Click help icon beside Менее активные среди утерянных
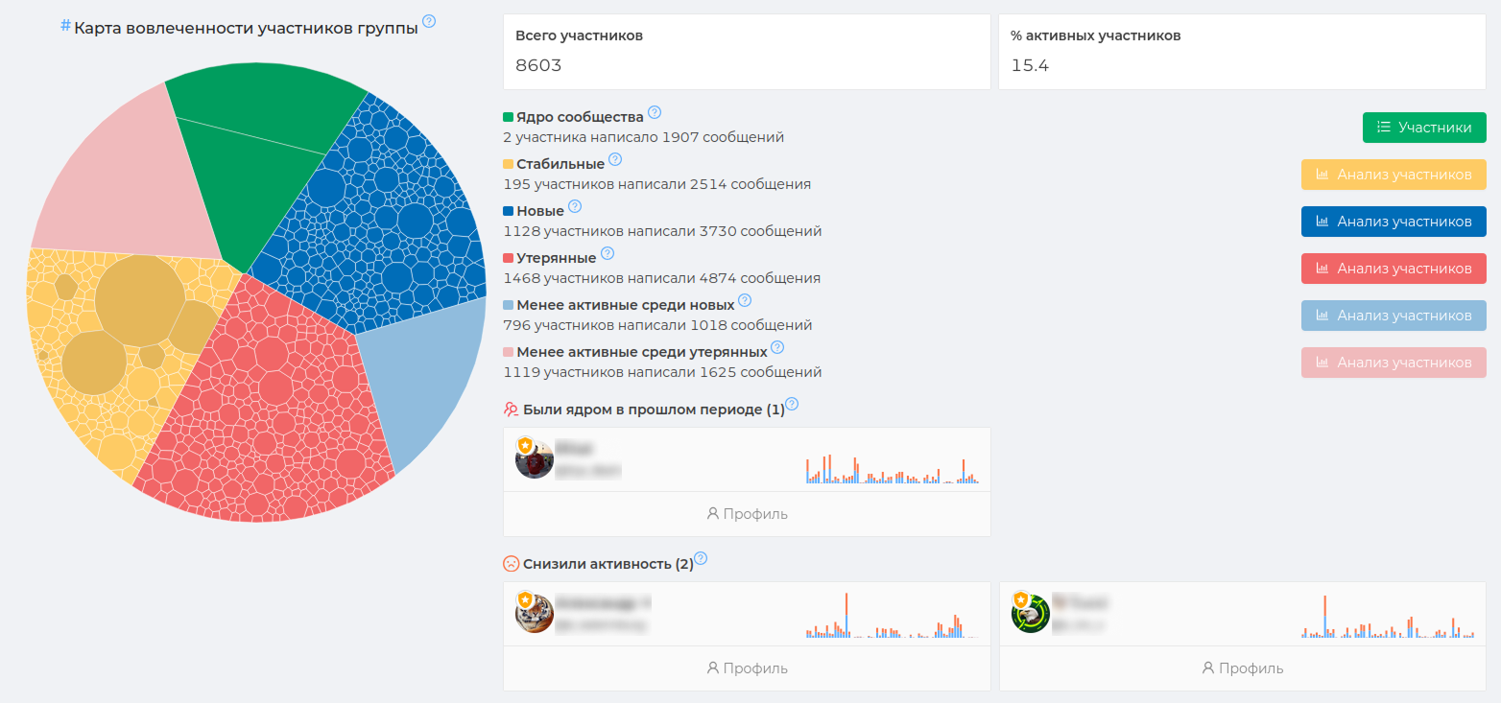This screenshot has width=1501, height=703. coord(777,347)
